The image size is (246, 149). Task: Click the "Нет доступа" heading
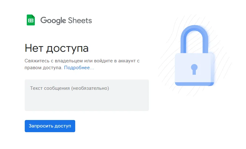pos(56,48)
